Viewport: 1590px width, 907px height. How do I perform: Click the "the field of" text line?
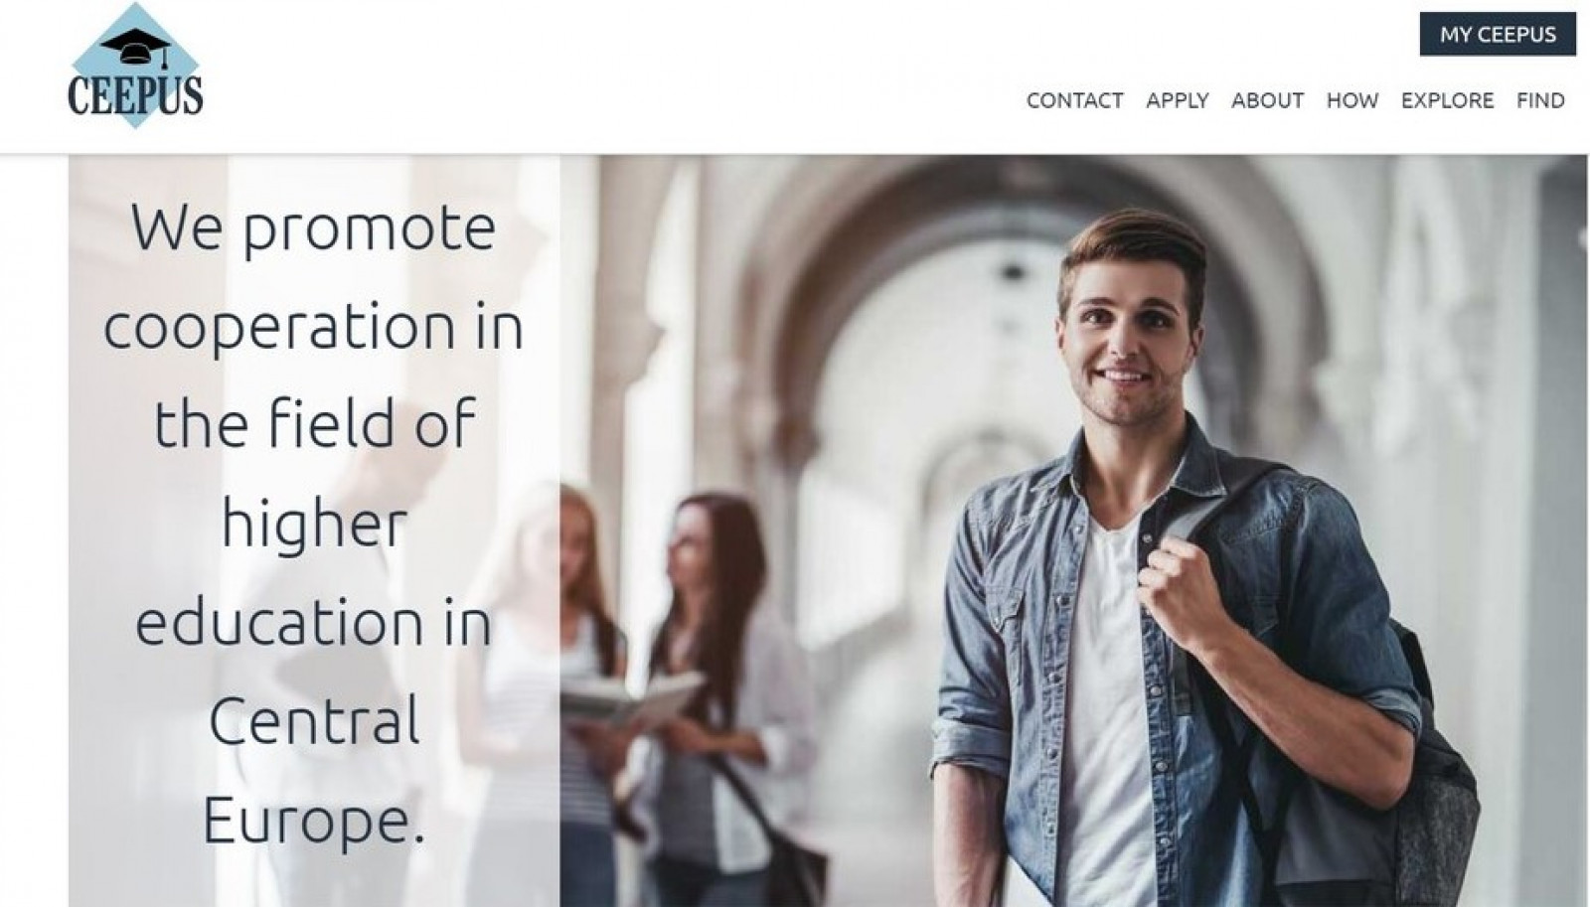click(314, 424)
